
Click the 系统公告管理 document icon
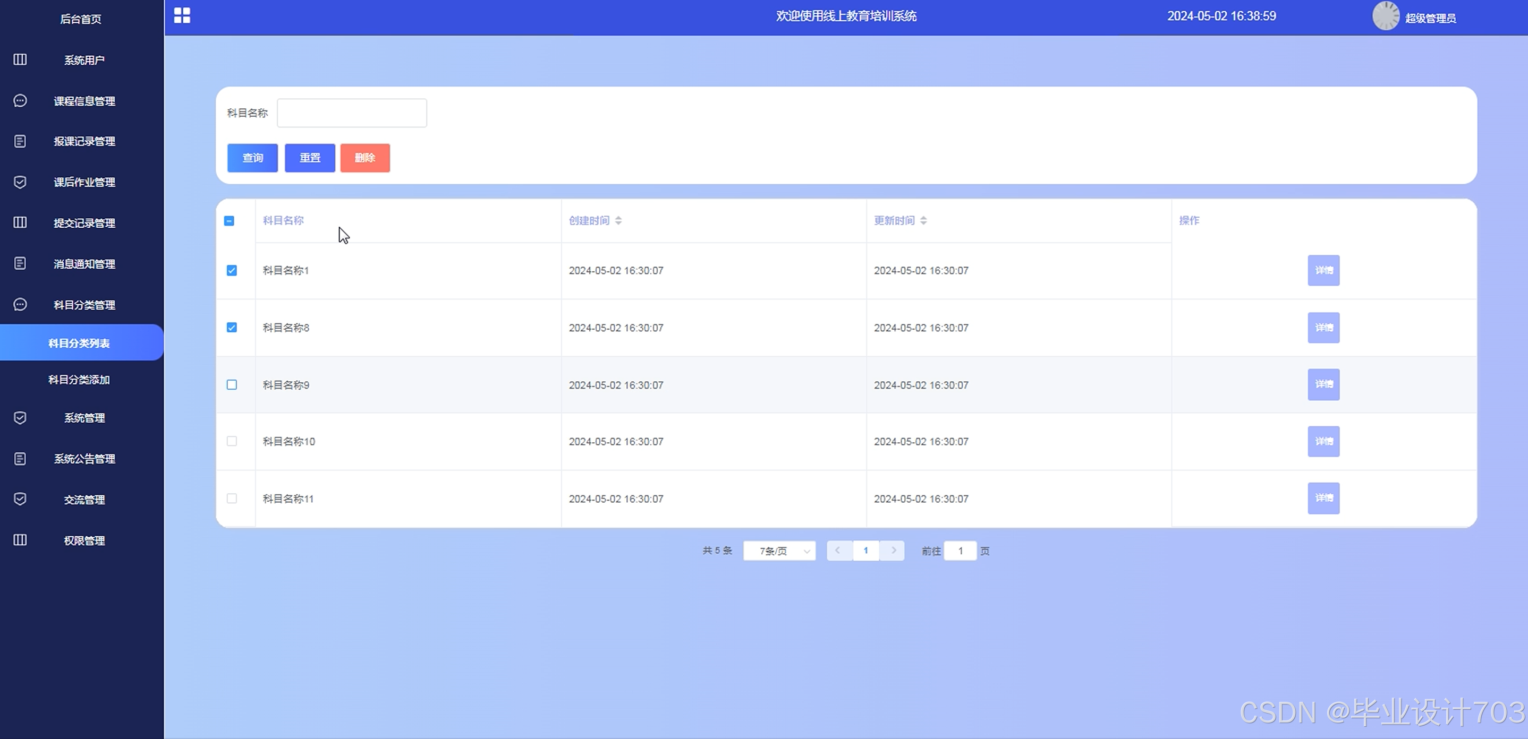coord(20,459)
